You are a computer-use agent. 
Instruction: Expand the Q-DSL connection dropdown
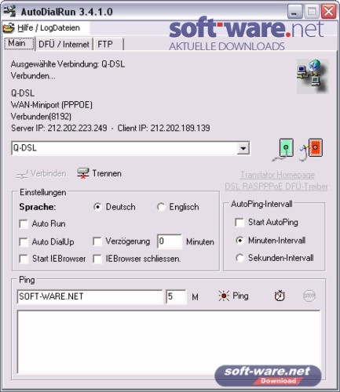point(243,148)
